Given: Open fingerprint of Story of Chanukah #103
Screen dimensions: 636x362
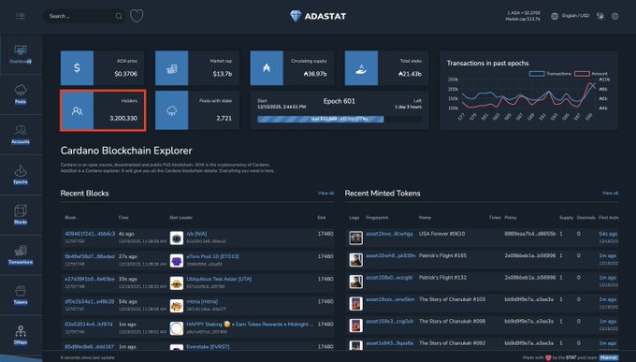Looking at the screenshot, I should 390,299.
